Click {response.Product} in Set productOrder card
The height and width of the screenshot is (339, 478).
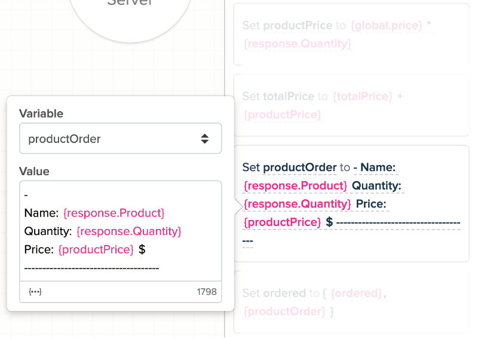click(295, 186)
